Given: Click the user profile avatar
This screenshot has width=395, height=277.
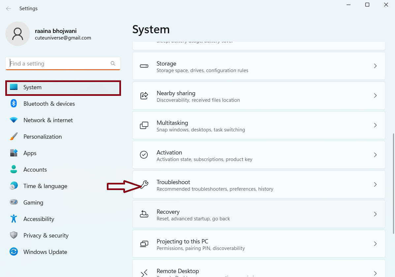Looking at the screenshot, I should pyautogui.click(x=17, y=34).
